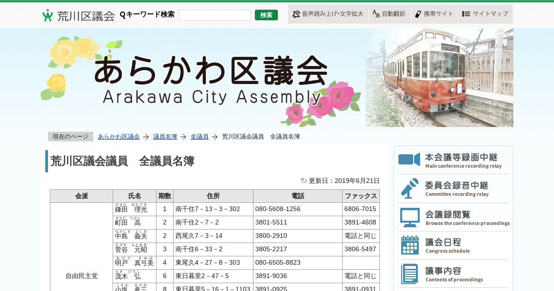This screenshot has width=554, height=291.
Task: Open 自動翻訳 menu item
Action: pos(390,14)
